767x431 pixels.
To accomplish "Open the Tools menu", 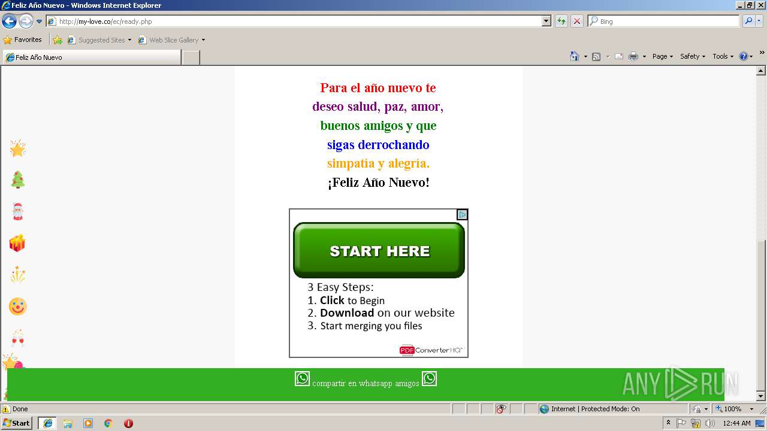I will (x=723, y=56).
